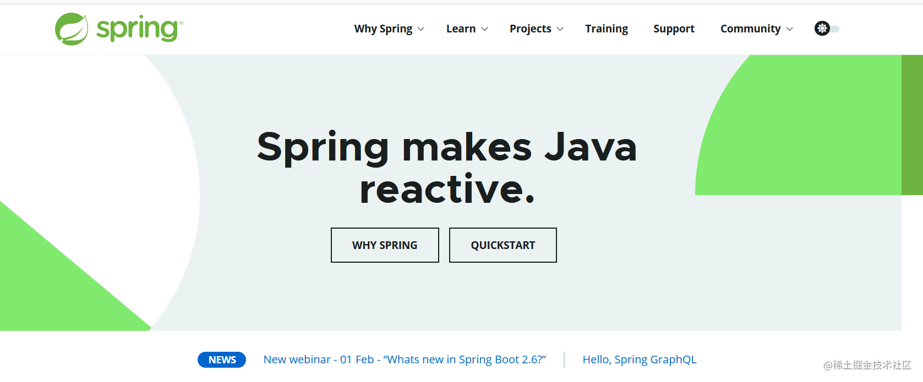Toggle the dark mode theme switch
This screenshot has width=923, height=382.
(827, 29)
